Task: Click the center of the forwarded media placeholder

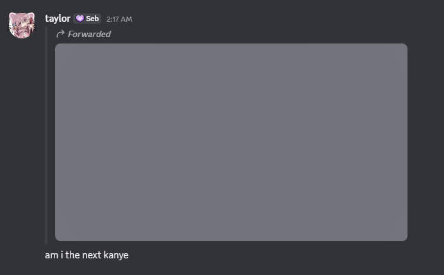Action: tap(231, 142)
